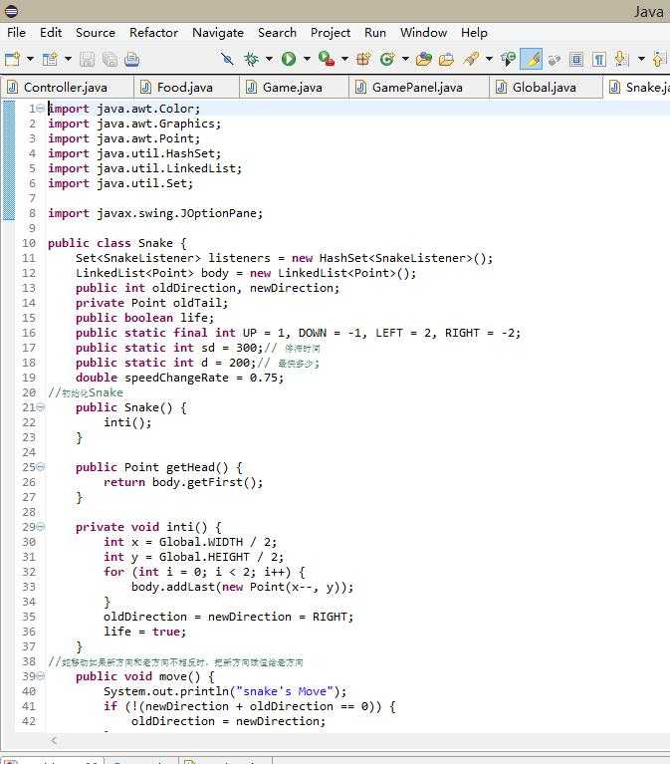Click the Print icon
670x764 pixels.
coord(131,59)
